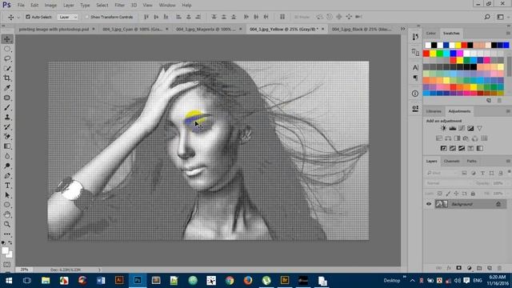
Task: Open Firefox from the taskbar
Action: (x=248, y=281)
